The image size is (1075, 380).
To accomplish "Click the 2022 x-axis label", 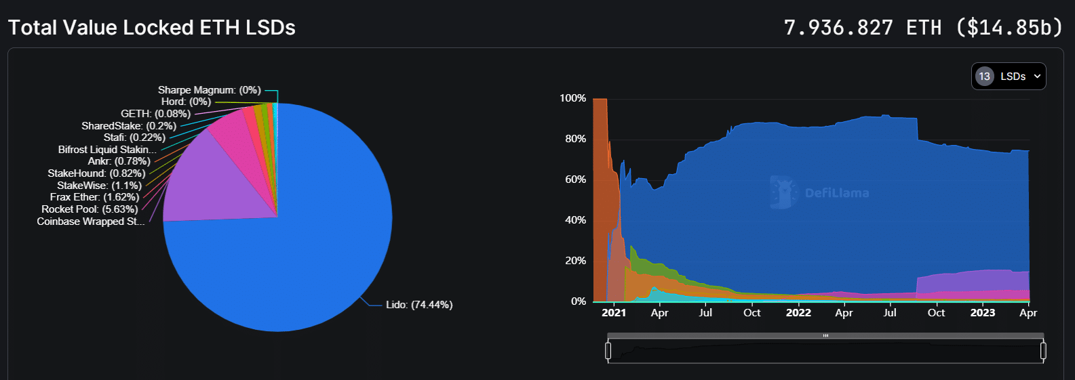I will (x=798, y=313).
